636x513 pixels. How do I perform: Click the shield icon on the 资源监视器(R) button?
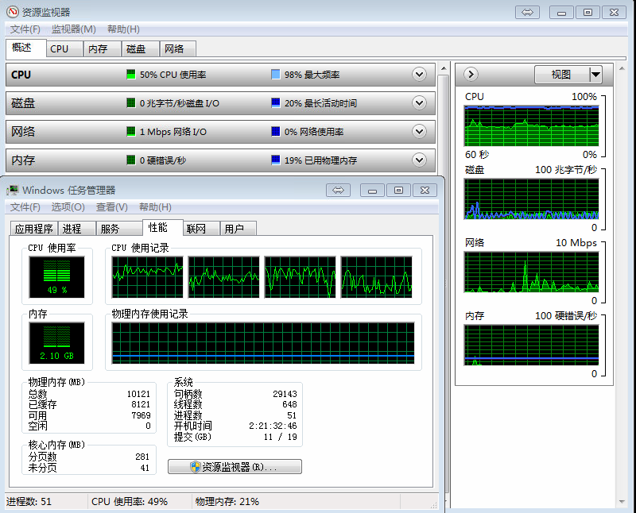pyautogui.click(x=195, y=467)
